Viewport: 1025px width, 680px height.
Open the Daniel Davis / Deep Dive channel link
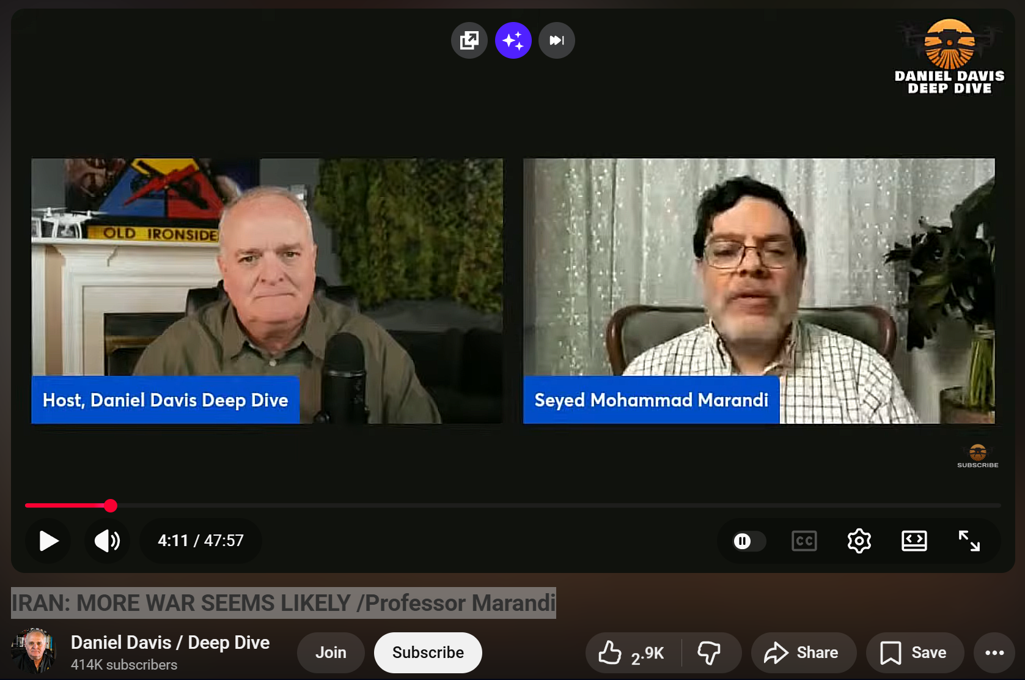tap(170, 643)
